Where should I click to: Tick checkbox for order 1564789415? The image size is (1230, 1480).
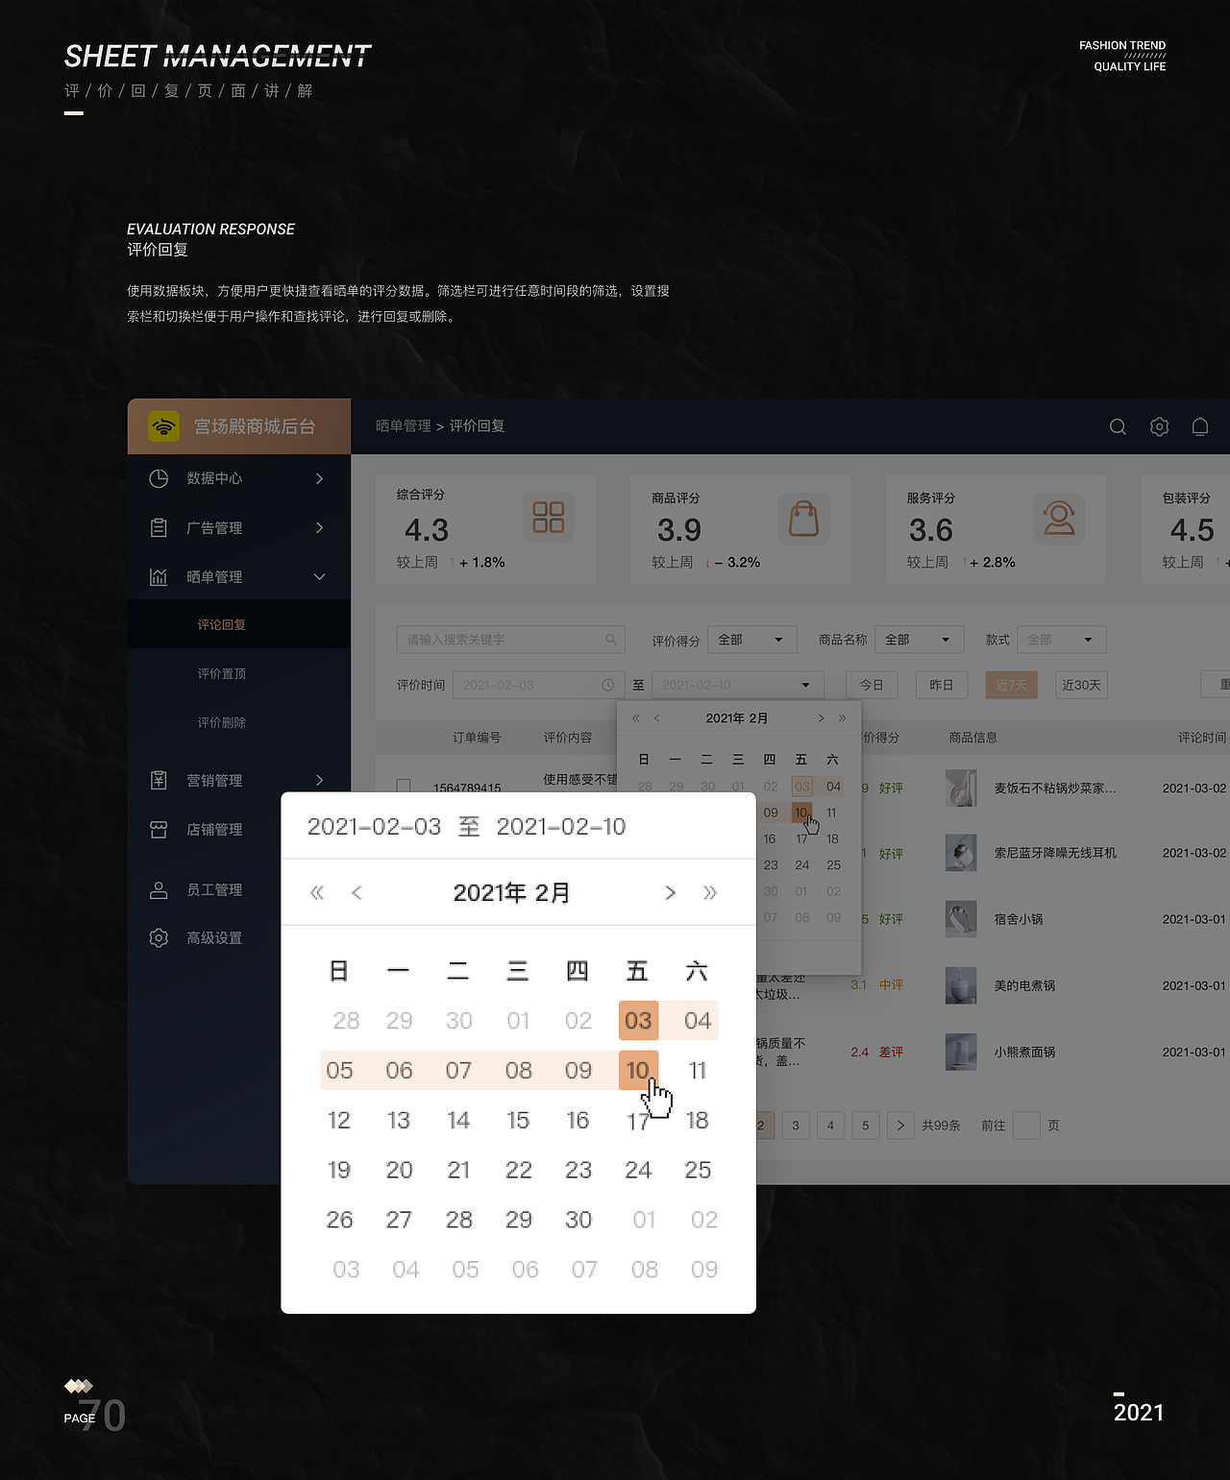(x=404, y=786)
